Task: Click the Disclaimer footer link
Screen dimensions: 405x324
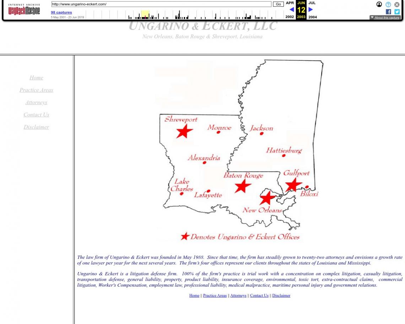Action: click(x=281, y=296)
